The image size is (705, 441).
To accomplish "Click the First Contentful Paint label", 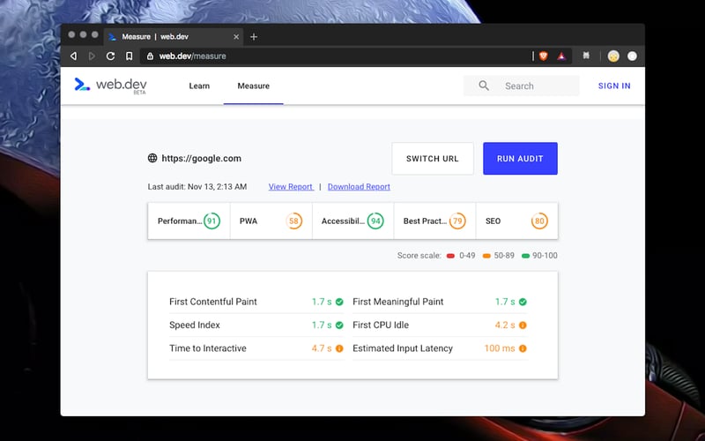I will [x=213, y=302].
